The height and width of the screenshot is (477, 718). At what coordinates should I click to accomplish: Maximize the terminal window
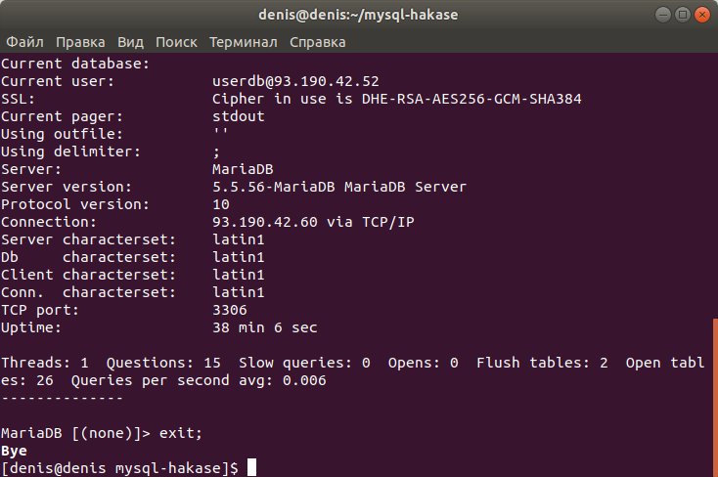[x=682, y=15]
